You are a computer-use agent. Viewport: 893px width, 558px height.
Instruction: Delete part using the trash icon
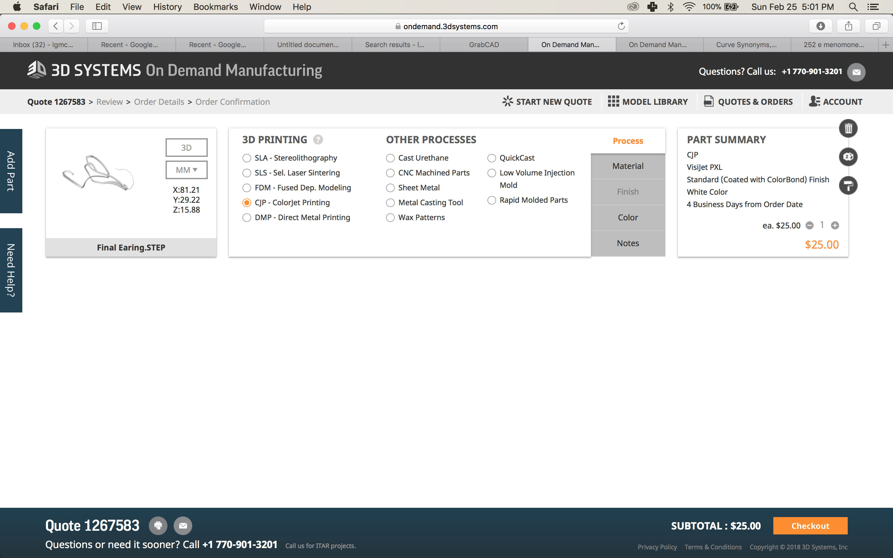[848, 128]
